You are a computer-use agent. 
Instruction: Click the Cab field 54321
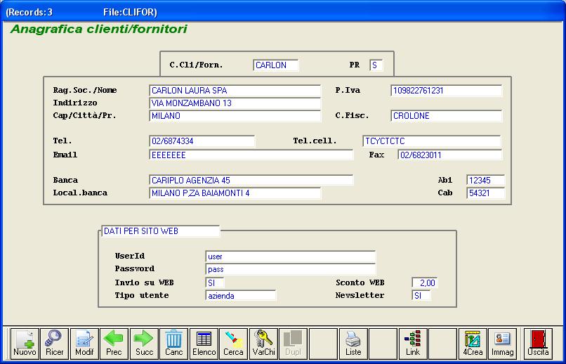click(486, 193)
